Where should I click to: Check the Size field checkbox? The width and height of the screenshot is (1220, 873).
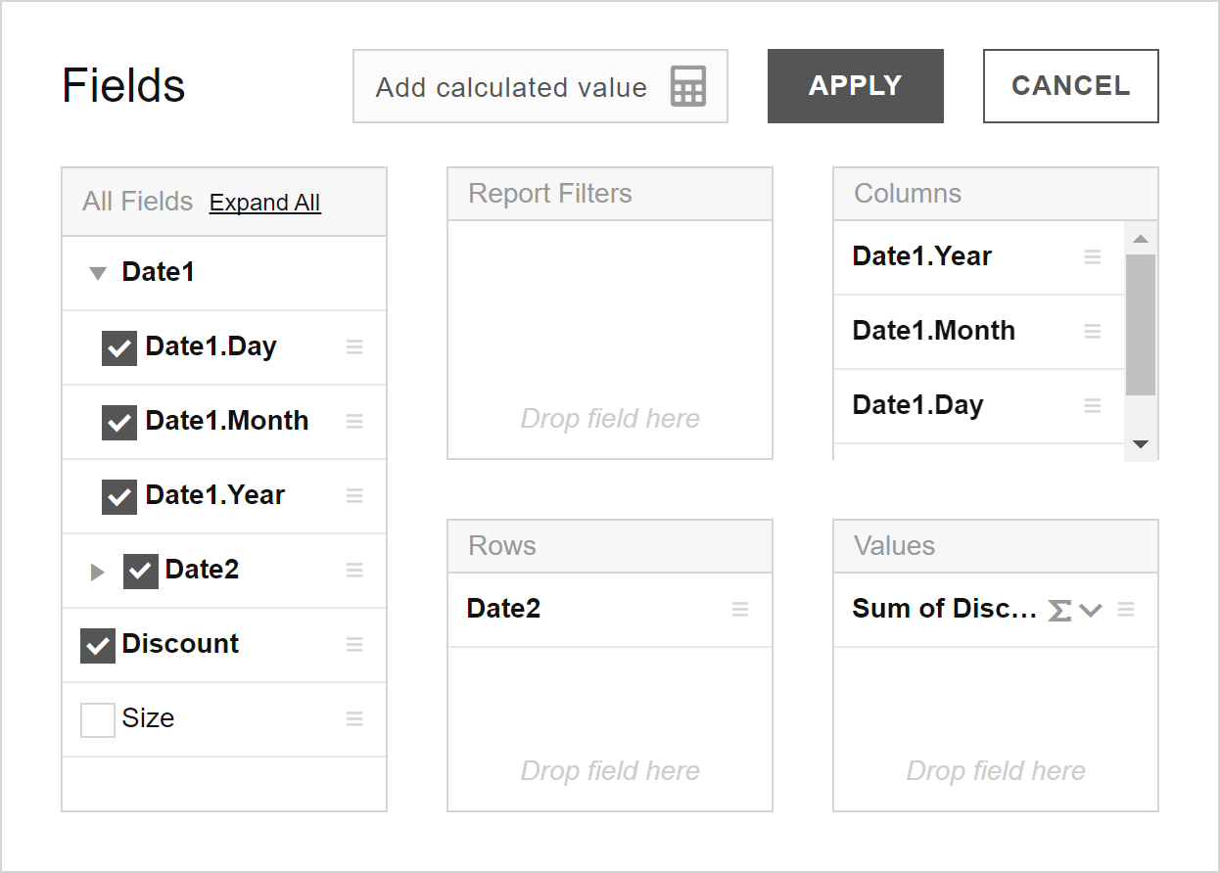[x=98, y=720]
